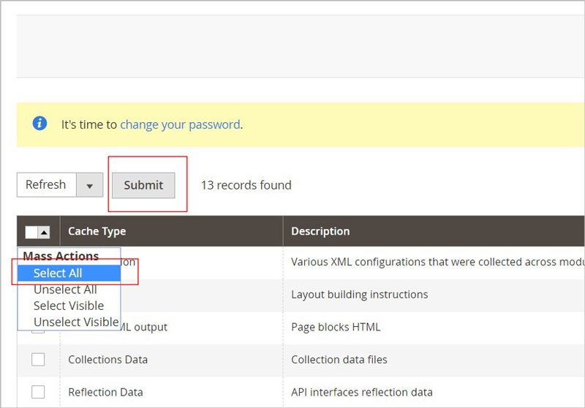Open the change your password link
Screen dimensions: 585x408
coord(180,124)
